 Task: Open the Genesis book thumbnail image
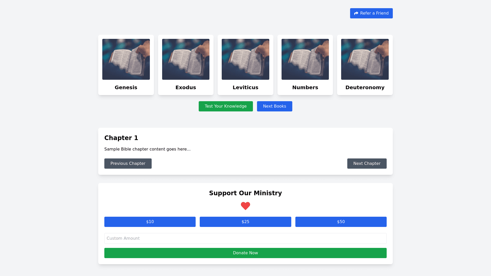[x=126, y=59]
